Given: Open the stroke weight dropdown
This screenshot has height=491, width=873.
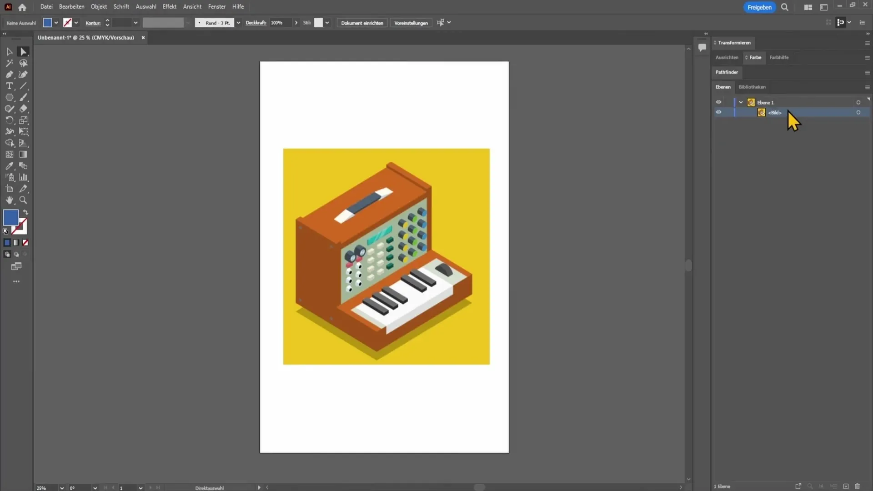Looking at the screenshot, I should point(135,23).
